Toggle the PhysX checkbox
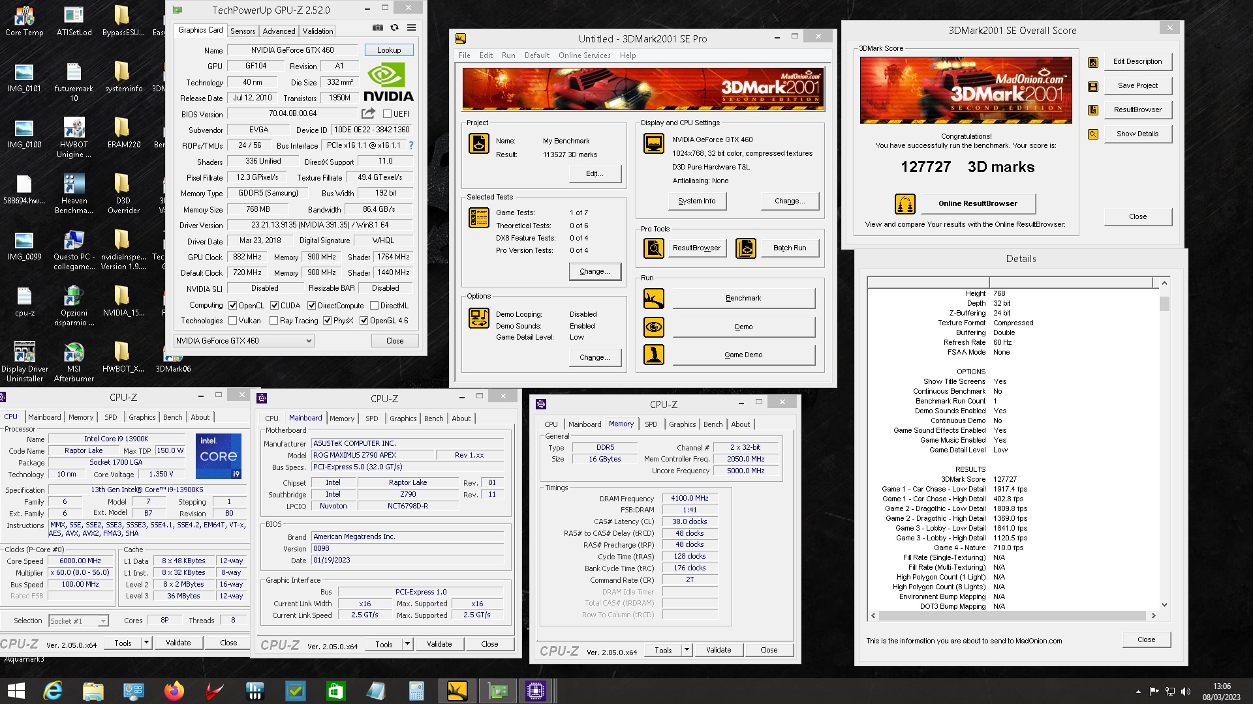This screenshot has width=1253, height=704. coord(327,321)
